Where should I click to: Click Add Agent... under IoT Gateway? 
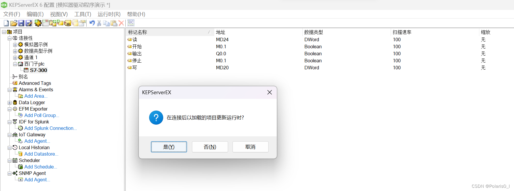pos(37,141)
